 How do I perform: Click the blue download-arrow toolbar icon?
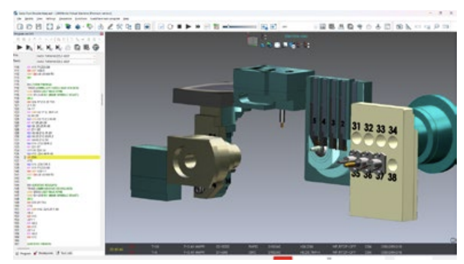coord(147,27)
